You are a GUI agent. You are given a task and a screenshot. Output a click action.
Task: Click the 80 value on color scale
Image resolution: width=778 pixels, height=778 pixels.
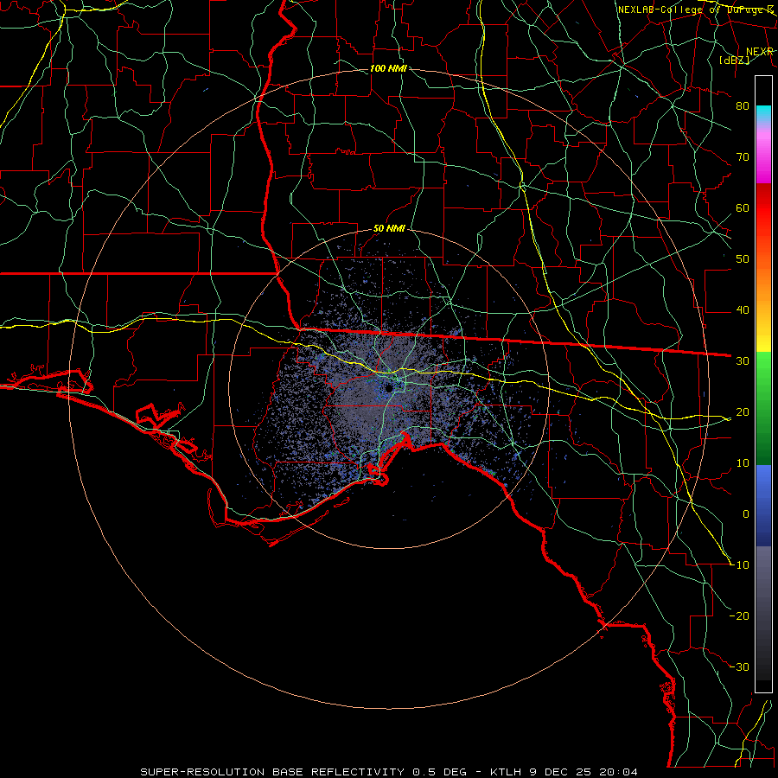743,106
